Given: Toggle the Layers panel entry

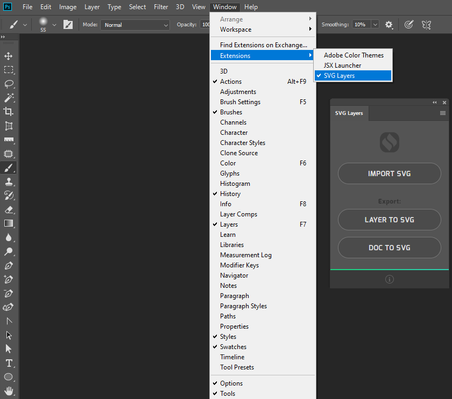Looking at the screenshot, I should (263, 224).
